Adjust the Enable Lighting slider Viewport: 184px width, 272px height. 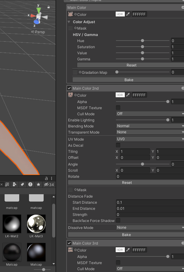pyautogui.click(x=168, y=120)
